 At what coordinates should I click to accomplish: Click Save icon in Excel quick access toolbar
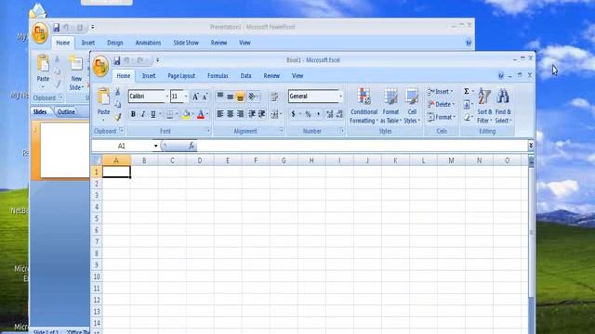coord(117,60)
